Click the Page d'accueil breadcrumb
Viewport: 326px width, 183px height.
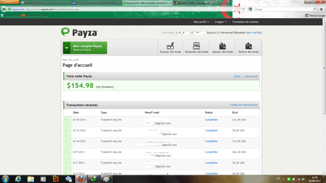click(70, 60)
